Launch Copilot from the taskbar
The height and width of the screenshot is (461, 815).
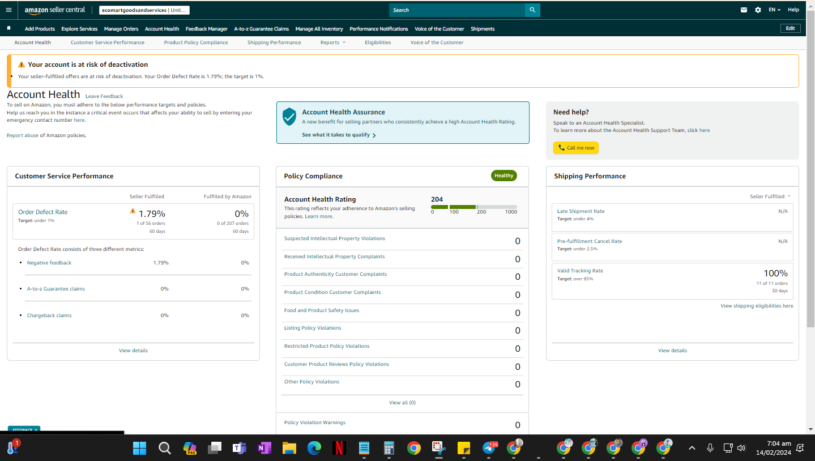tap(190, 449)
